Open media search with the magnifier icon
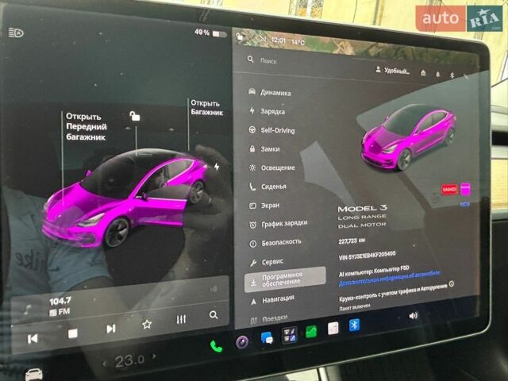The image size is (508, 381). coord(214,314)
